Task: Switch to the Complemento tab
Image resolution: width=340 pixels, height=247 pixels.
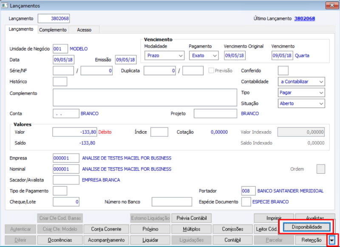Action: tap(53, 30)
